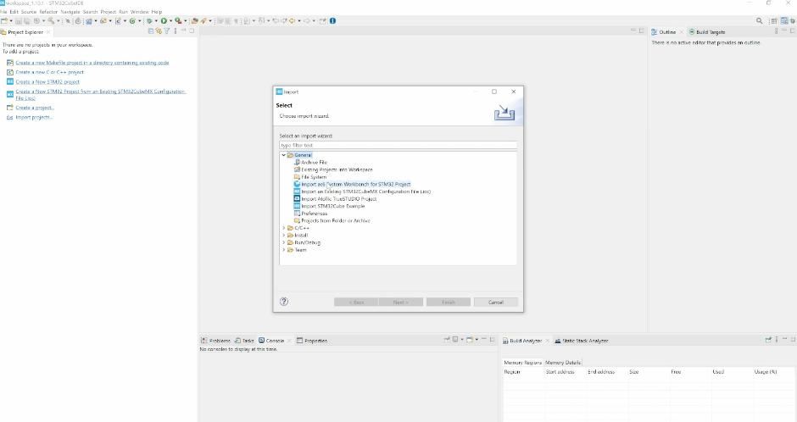The height and width of the screenshot is (422, 797).
Task: Click 'Create a new C or C++ project' link
Action: 49,72
